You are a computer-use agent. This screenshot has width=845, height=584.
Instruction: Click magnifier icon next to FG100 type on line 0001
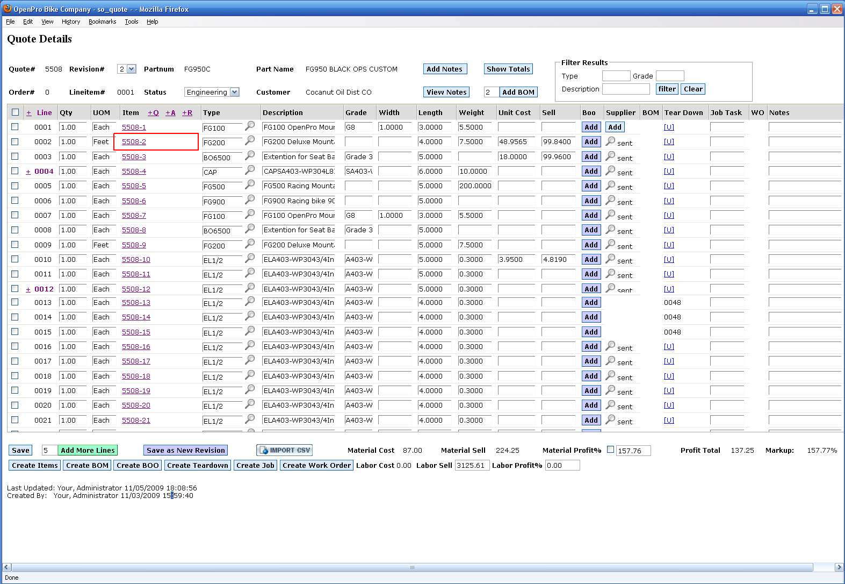coord(250,126)
